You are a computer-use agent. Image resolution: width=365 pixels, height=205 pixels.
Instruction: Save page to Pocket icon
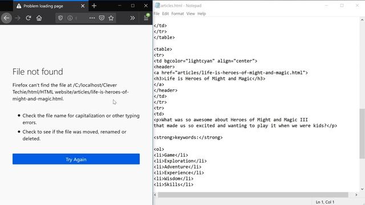102,18
